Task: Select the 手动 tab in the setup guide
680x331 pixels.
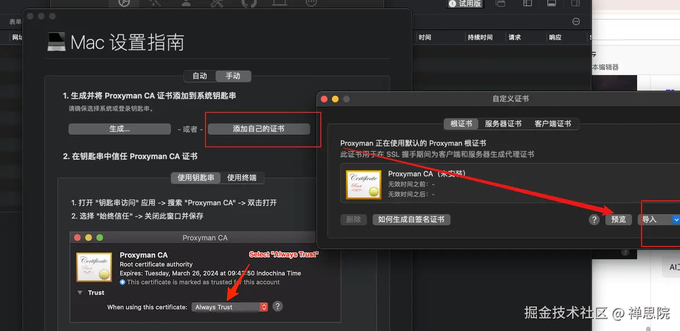Action: (x=233, y=76)
